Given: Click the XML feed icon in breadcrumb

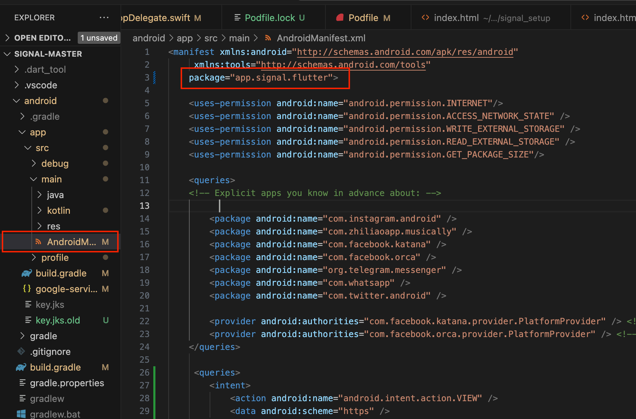Looking at the screenshot, I should point(268,38).
